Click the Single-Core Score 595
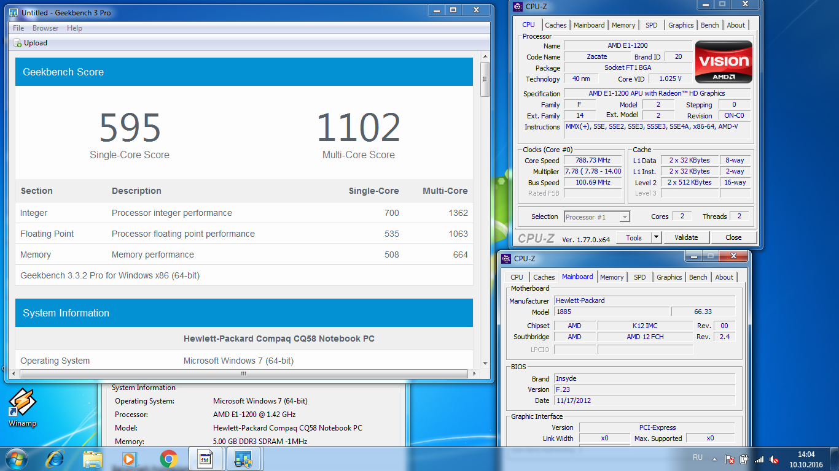The width and height of the screenshot is (839, 471). point(130,128)
